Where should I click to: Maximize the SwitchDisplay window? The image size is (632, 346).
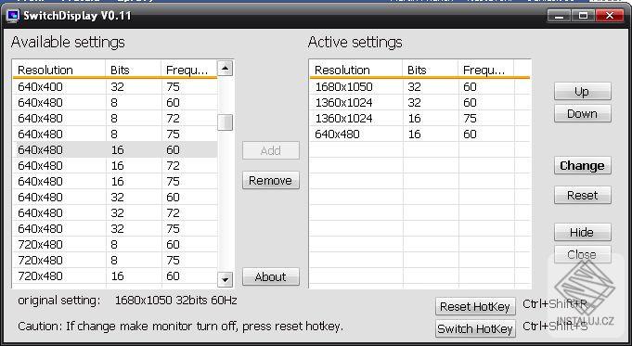pos(583,16)
